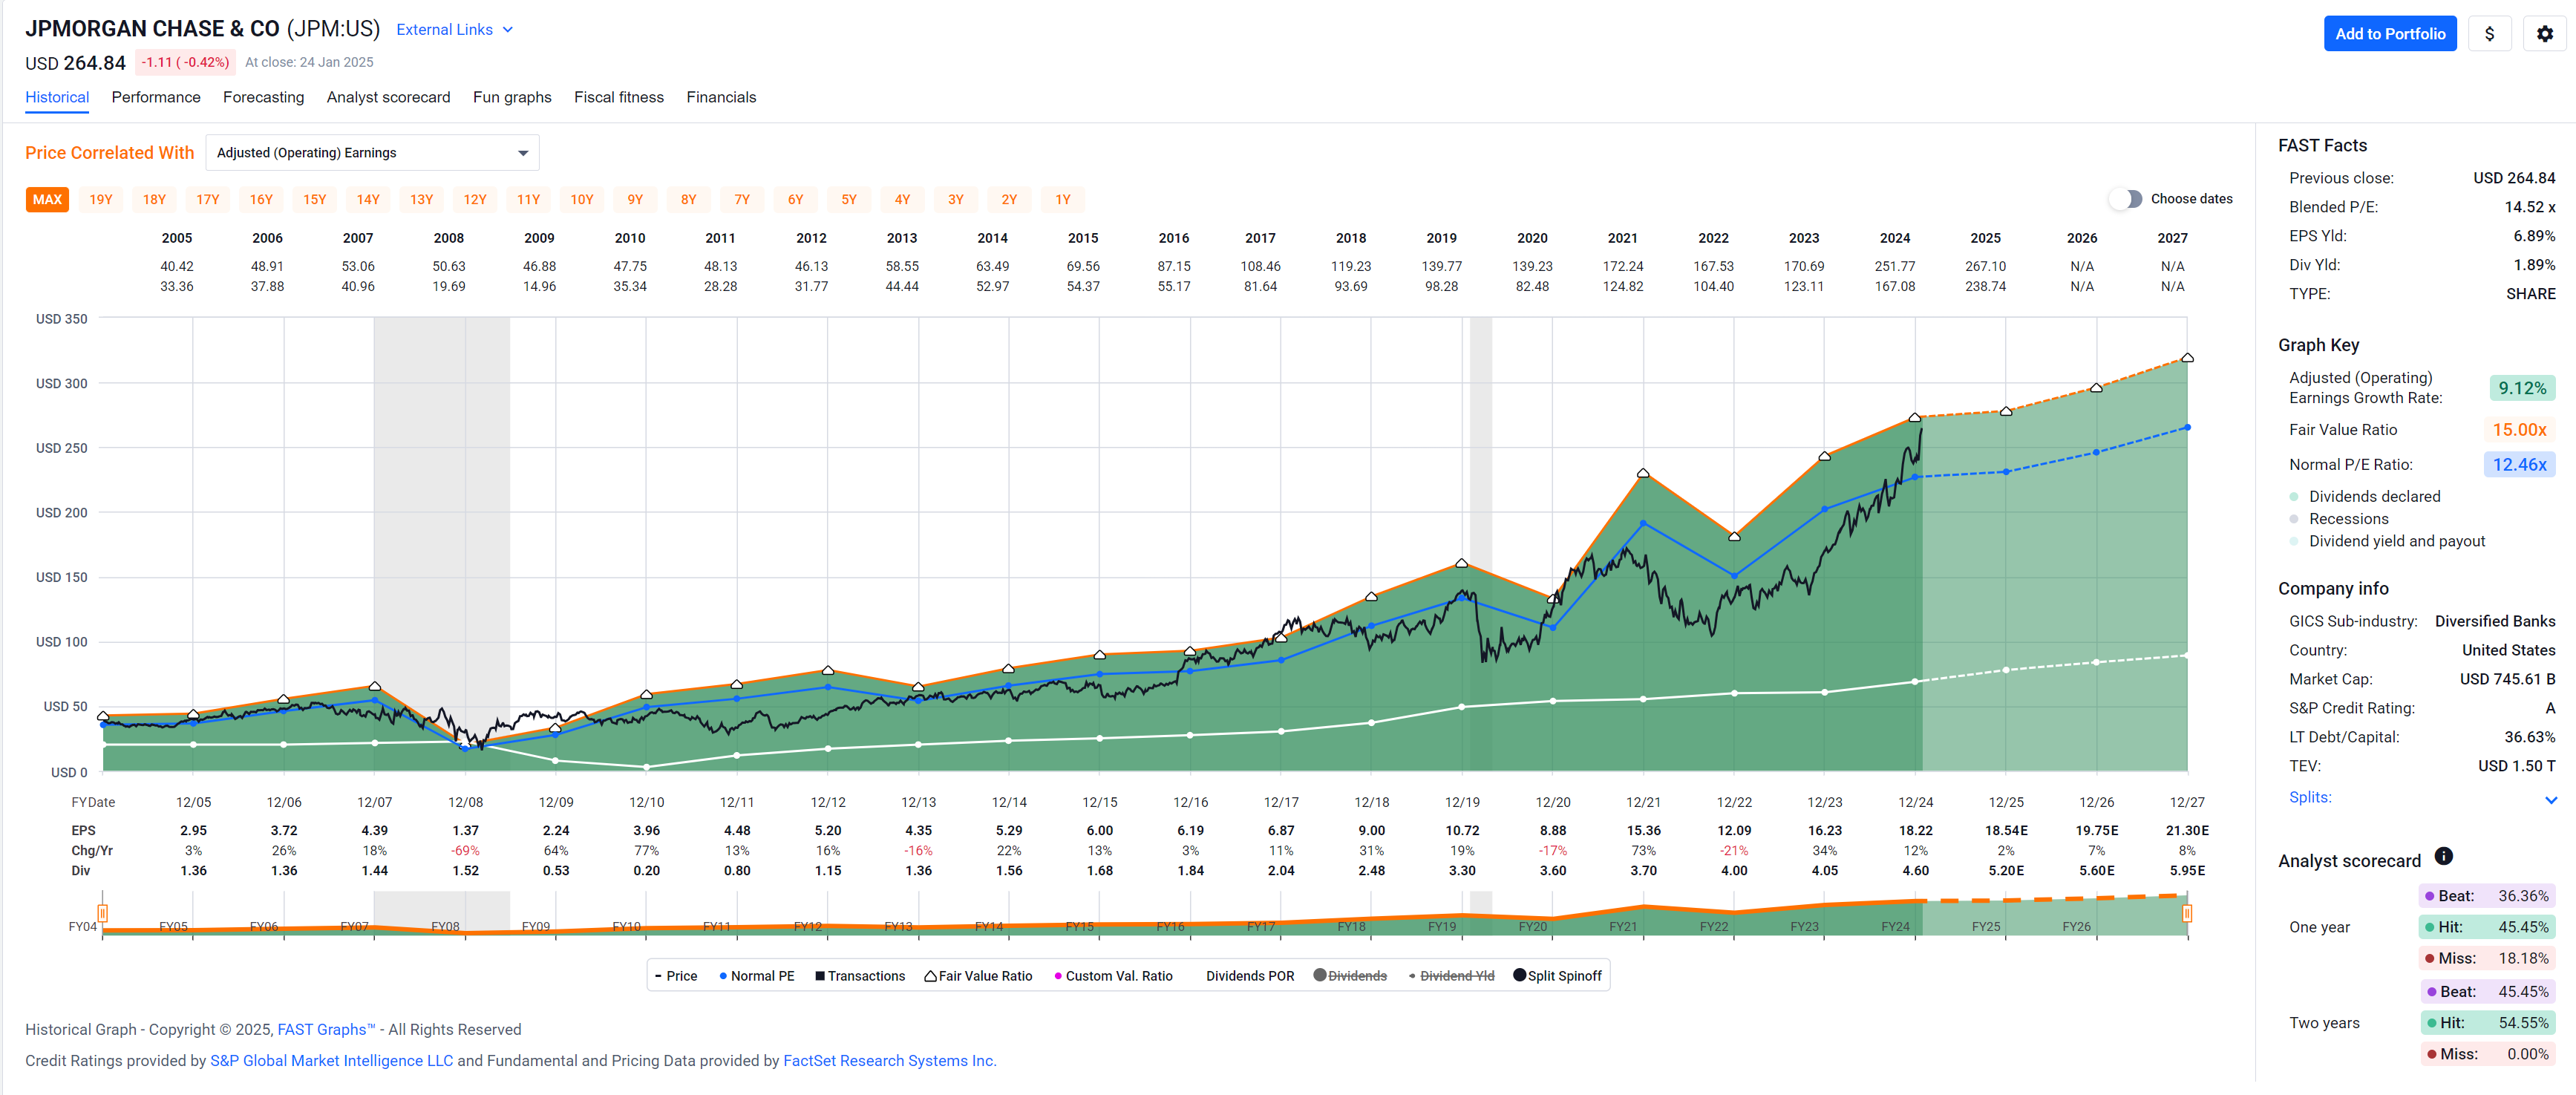This screenshot has height=1095, width=2576.
Task: Select the 1Y time range
Action: [x=1063, y=200]
